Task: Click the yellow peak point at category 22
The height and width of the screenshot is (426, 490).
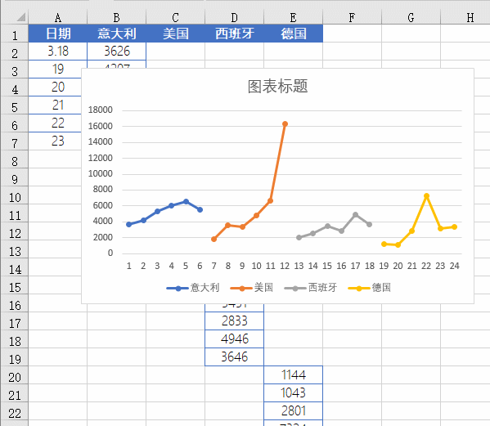Action: pyautogui.click(x=426, y=195)
